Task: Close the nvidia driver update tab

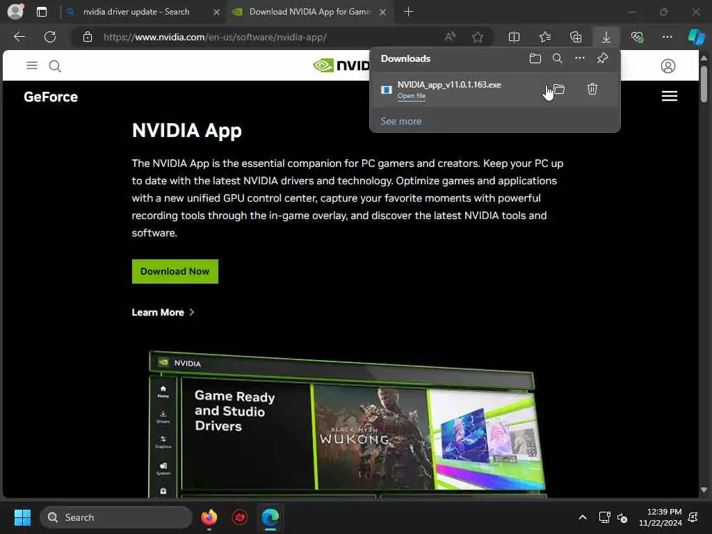Action: click(x=217, y=13)
